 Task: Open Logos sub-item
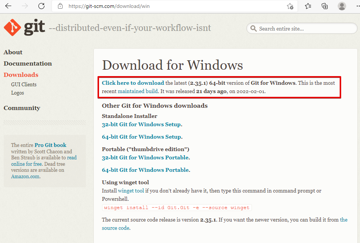click(17, 93)
